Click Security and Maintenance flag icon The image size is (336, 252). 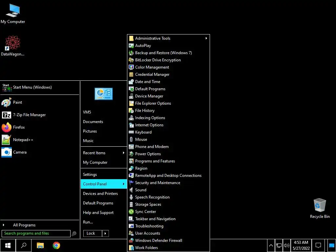(131, 183)
